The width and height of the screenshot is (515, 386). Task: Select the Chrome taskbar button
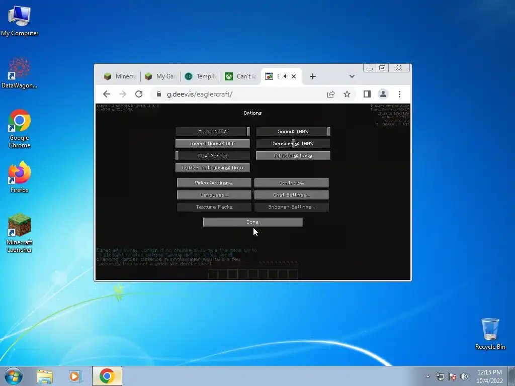click(107, 376)
